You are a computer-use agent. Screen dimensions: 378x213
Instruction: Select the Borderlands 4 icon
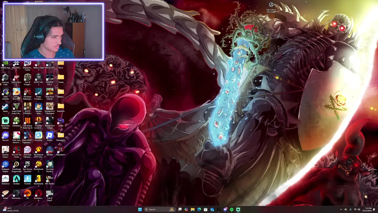(38, 196)
